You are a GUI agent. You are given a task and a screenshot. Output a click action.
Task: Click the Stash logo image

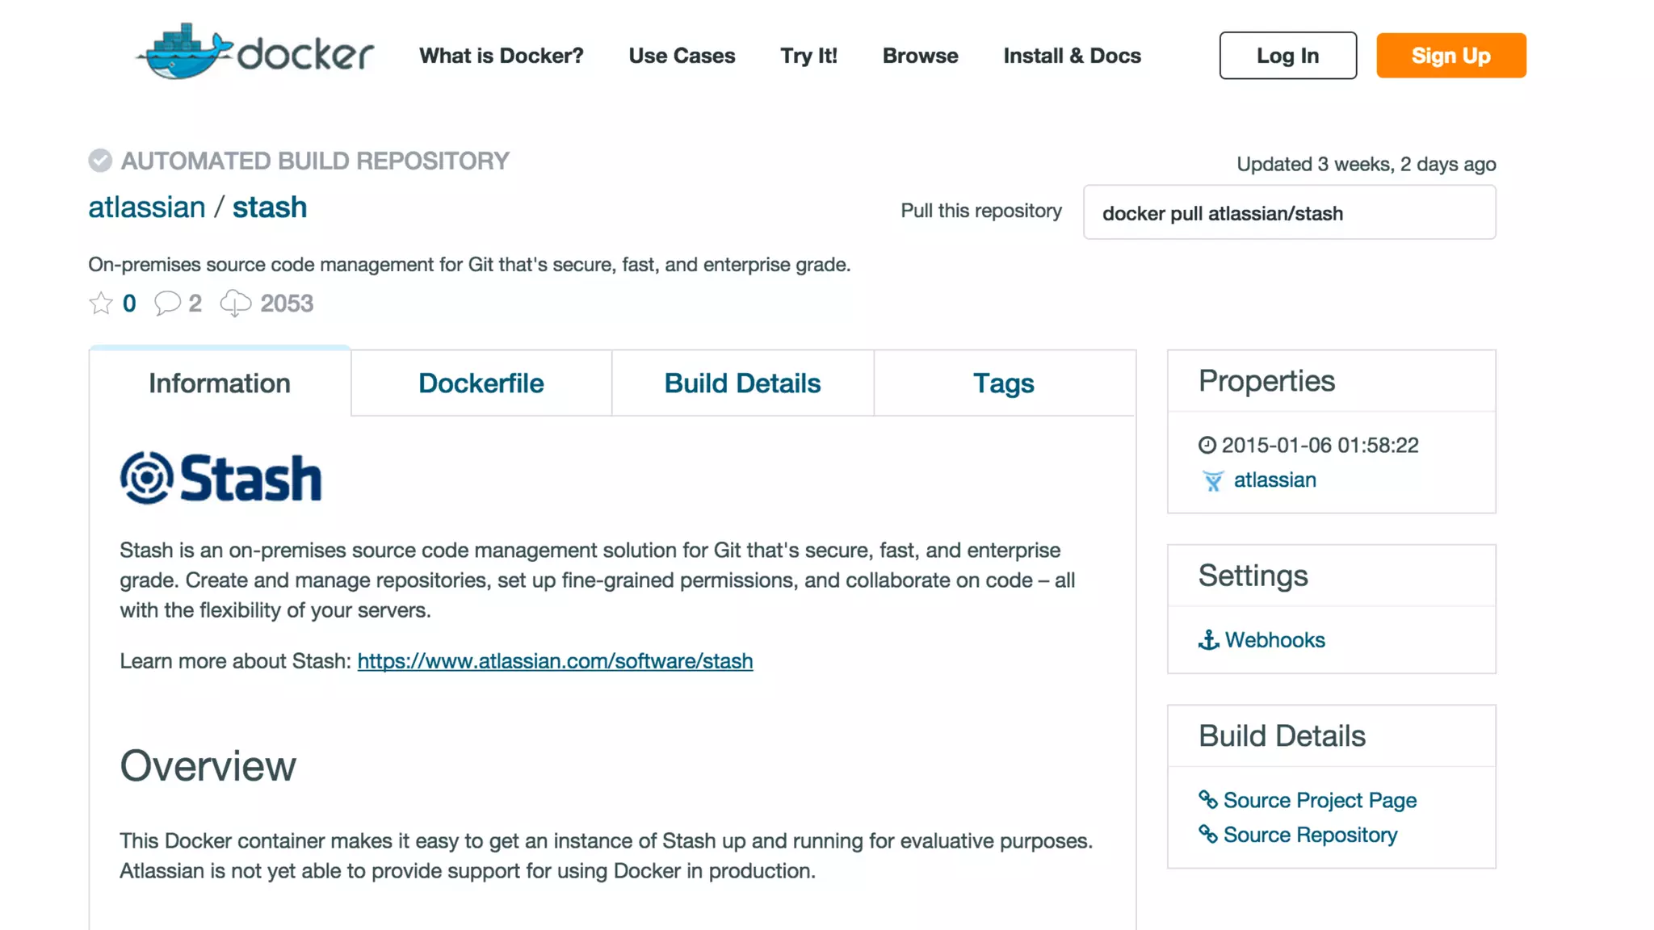point(220,478)
